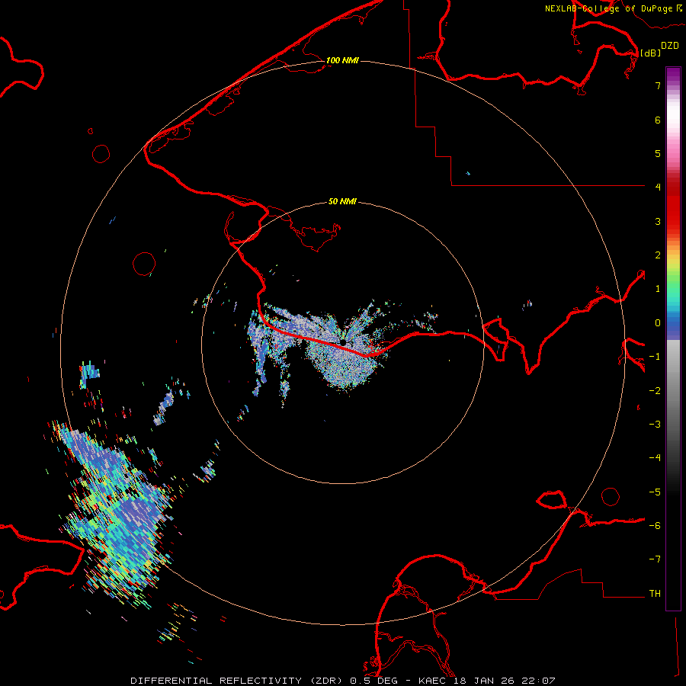The image size is (686, 686).
Task: Click the -5 tick on the color scale
Action: pos(655,492)
